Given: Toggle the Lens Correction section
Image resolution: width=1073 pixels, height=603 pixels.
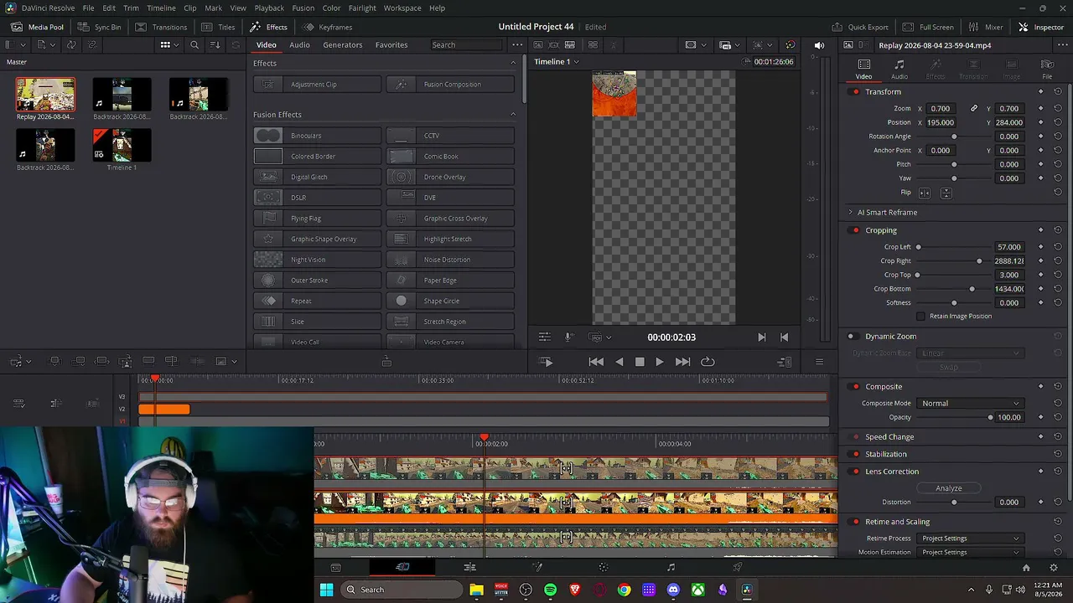Looking at the screenshot, I should coord(855,472).
